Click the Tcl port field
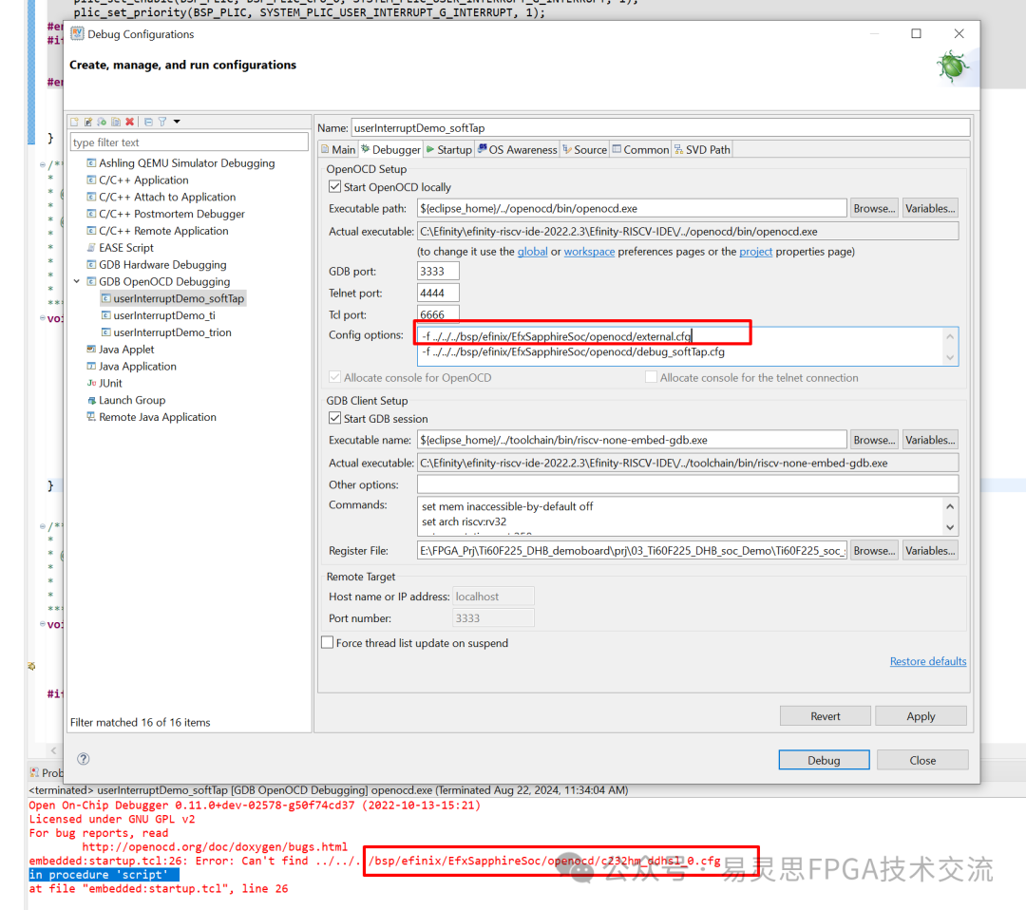The height and width of the screenshot is (910, 1026). point(438,314)
